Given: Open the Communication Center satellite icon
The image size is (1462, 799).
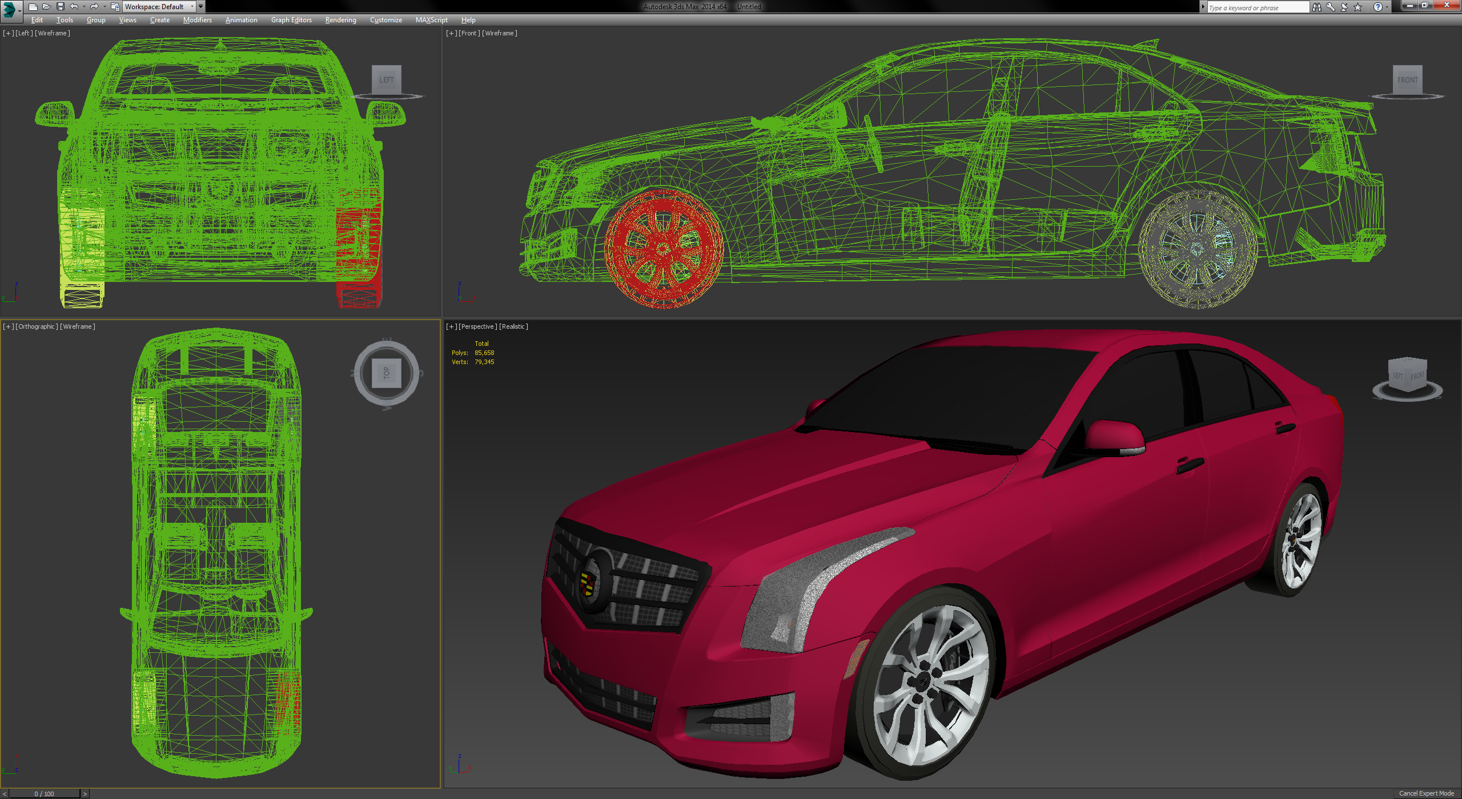Looking at the screenshot, I should 1344,7.
